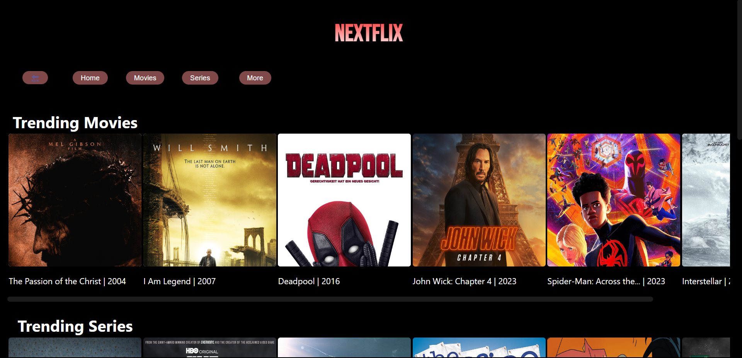Open the HBO Original series poster
This screenshot has height=358, width=742.
pyautogui.click(x=209, y=348)
